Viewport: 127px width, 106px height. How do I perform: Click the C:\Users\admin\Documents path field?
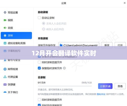tap(79, 45)
